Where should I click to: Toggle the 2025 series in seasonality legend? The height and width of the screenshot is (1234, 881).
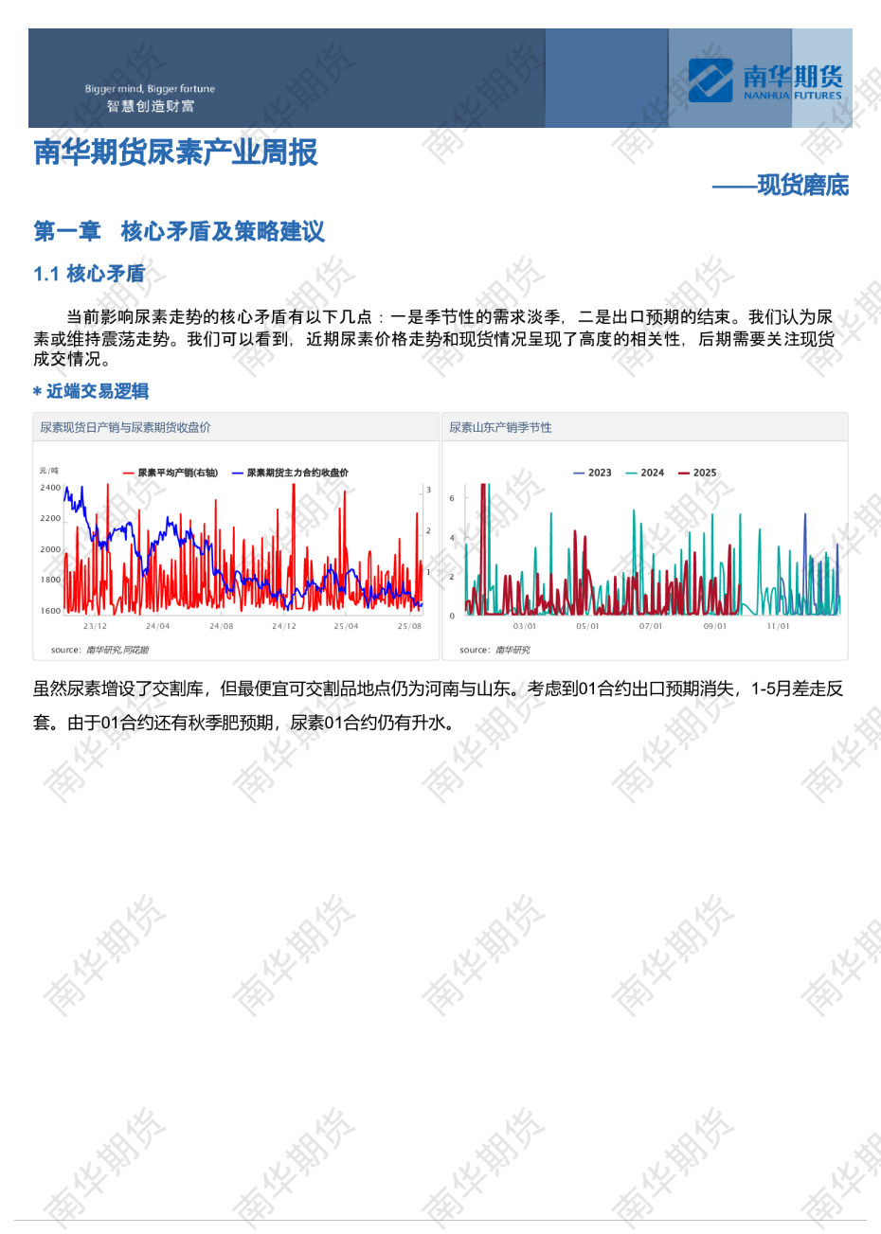(698, 473)
